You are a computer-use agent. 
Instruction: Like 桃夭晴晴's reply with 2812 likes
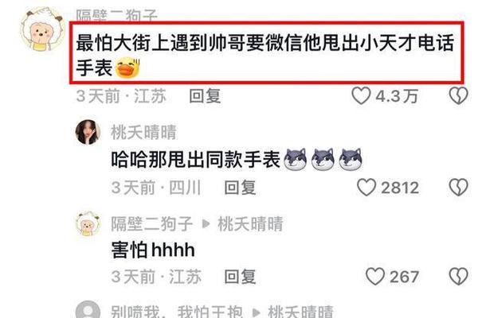point(367,188)
